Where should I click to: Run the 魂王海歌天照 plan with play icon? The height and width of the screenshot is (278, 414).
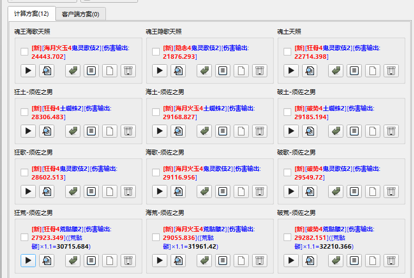point(28,71)
